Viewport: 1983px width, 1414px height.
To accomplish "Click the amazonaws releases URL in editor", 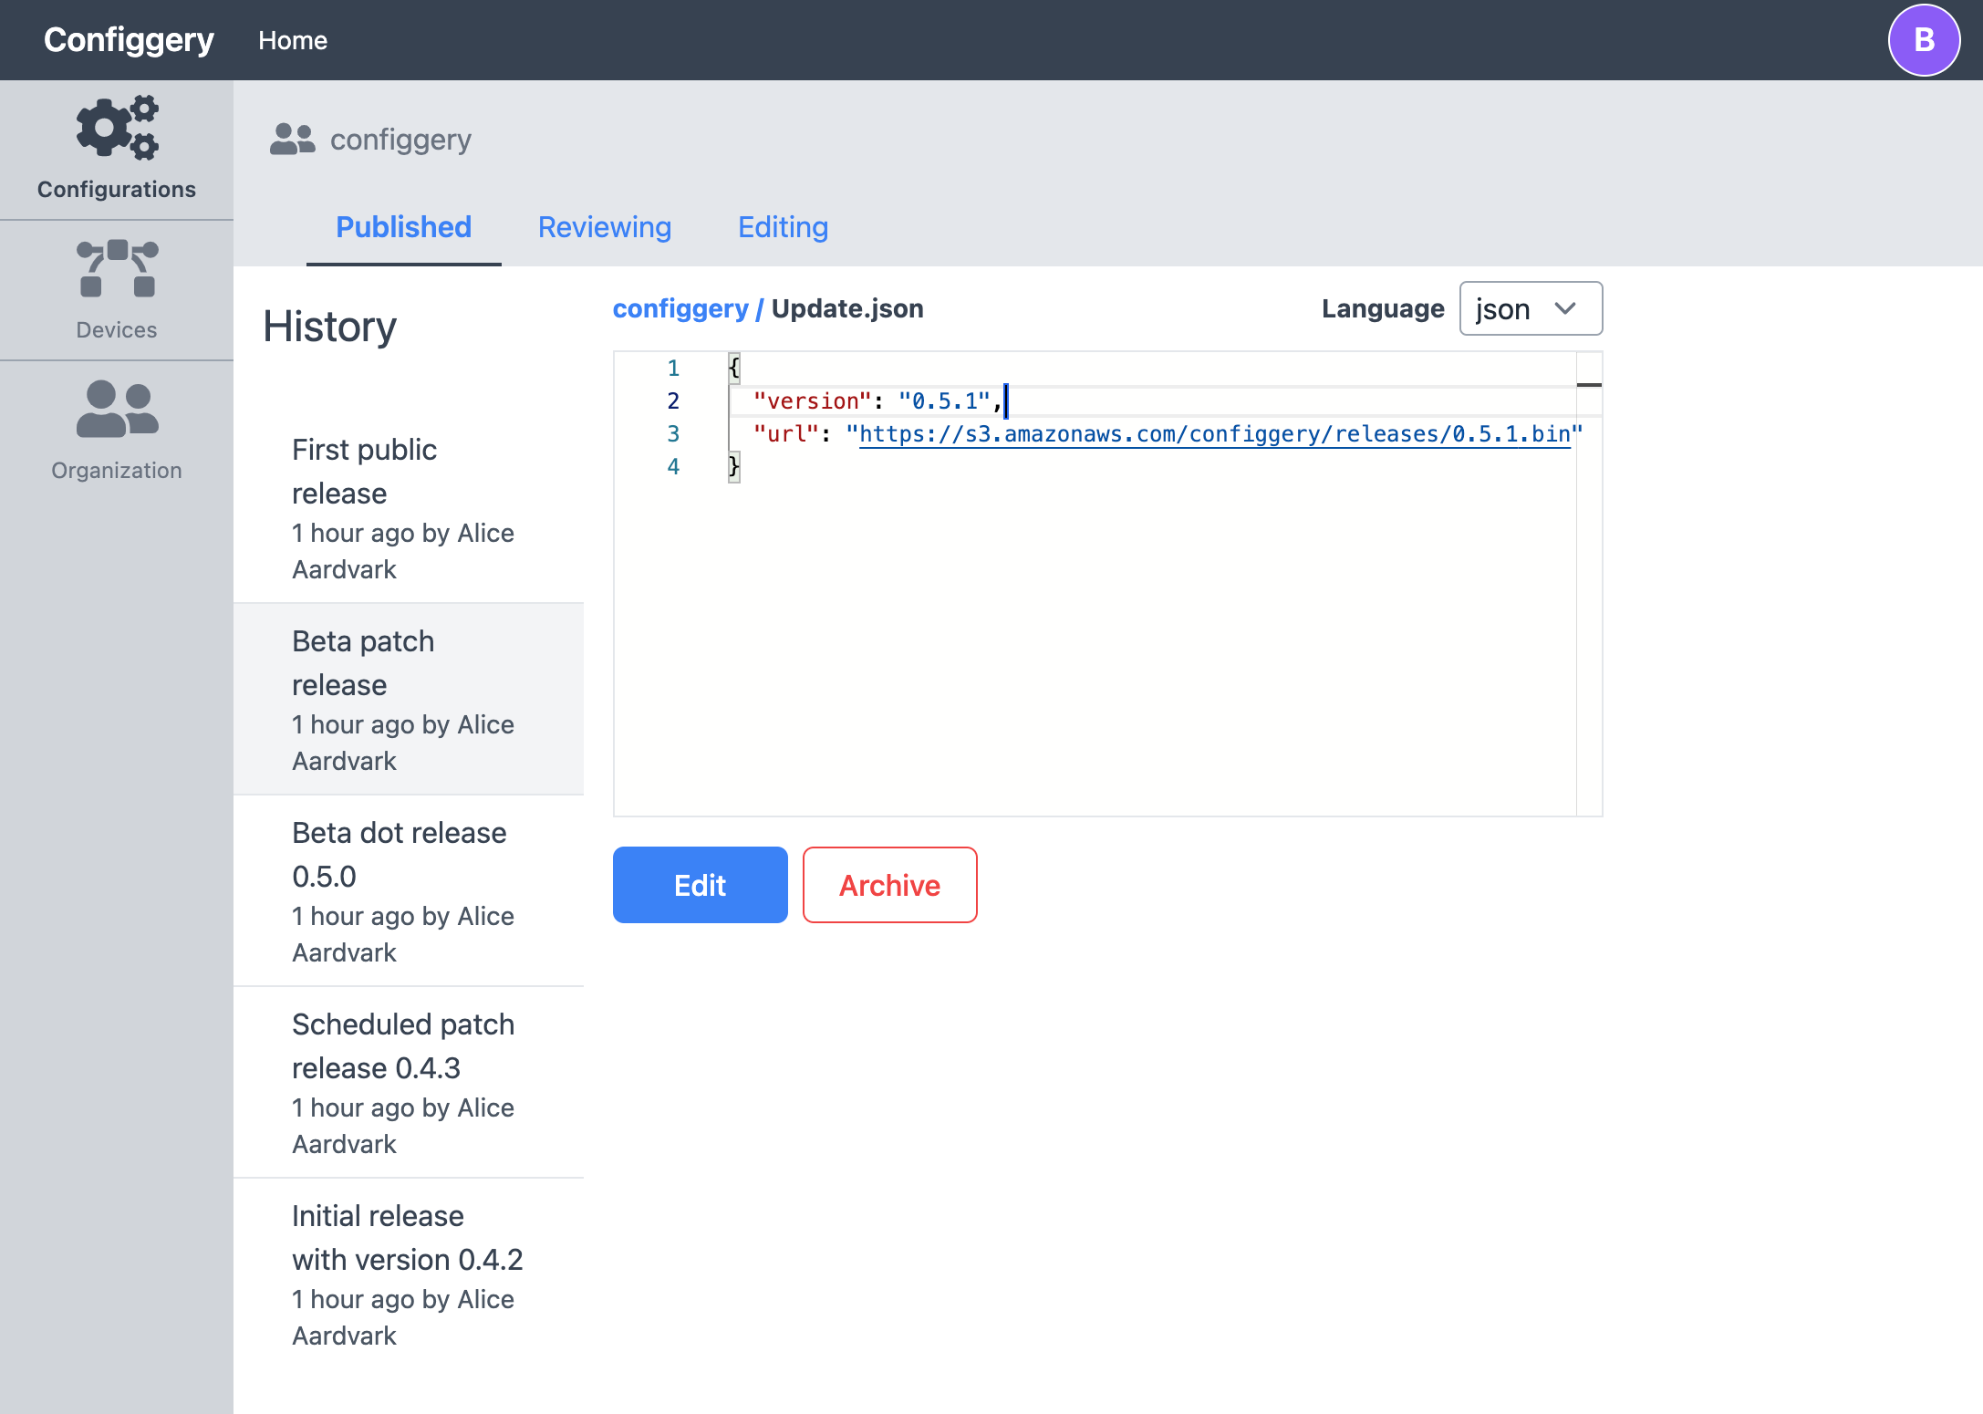I will click(1213, 434).
